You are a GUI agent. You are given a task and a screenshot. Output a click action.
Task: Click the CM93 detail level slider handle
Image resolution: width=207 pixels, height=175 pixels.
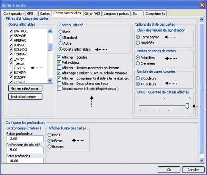click(187, 106)
